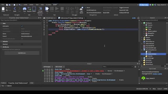Click the Script item under ServerScriptService
Image resolution: width=168 pixels, height=94 pixels.
tap(149, 52)
